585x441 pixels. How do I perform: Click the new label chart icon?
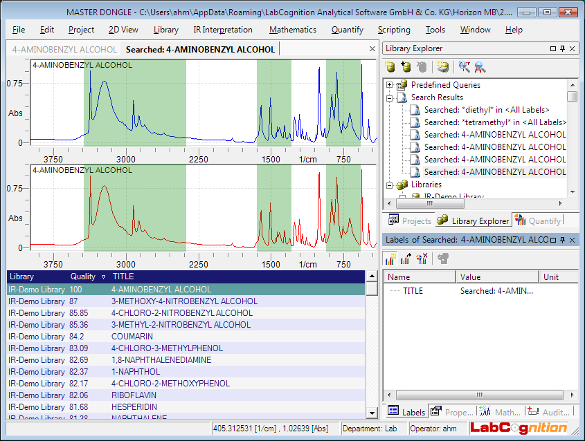pyautogui.click(x=390, y=259)
